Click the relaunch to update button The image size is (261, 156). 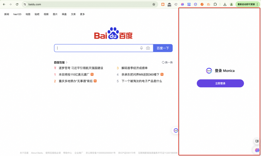247,4
